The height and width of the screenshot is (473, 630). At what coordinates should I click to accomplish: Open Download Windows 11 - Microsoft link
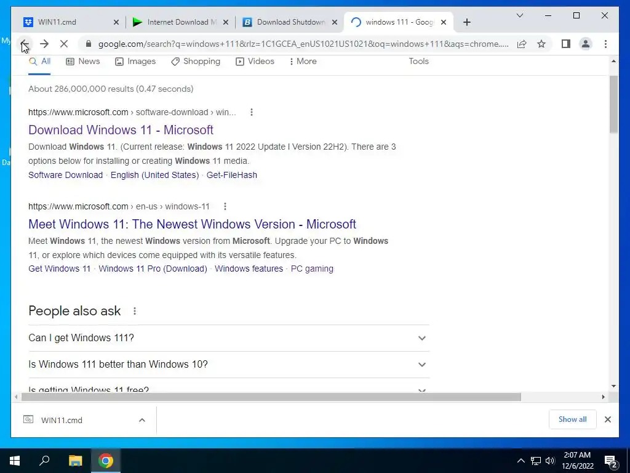(x=121, y=130)
